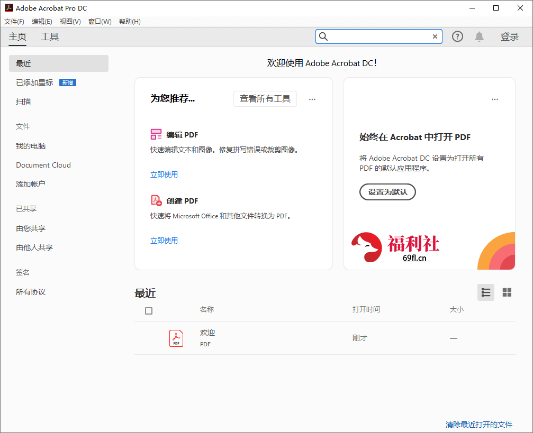This screenshot has width=533, height=433.
Task: Open the 视图(V) menu
Action: tap(70, 22)
